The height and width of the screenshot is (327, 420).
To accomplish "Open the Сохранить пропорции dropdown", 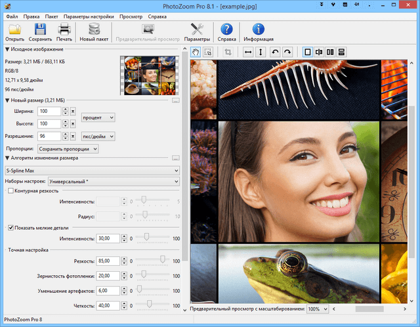I will 68,149.
